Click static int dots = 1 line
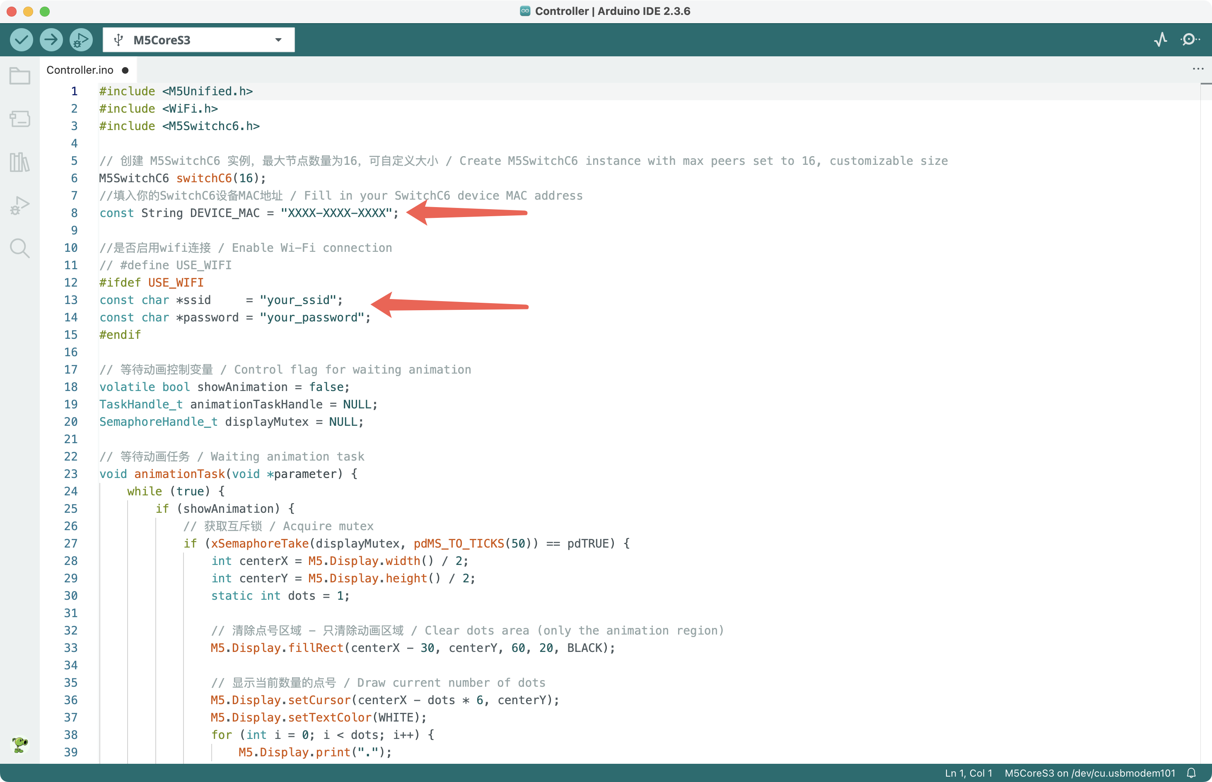The width and height of the screenshot is (1212, 782). [x=280, y=596]
